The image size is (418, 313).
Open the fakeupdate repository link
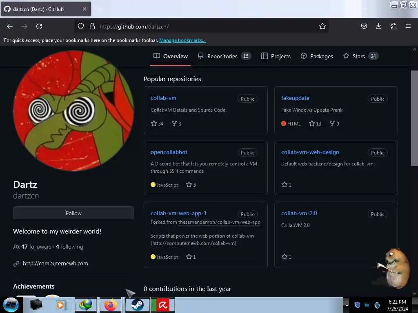295,98
